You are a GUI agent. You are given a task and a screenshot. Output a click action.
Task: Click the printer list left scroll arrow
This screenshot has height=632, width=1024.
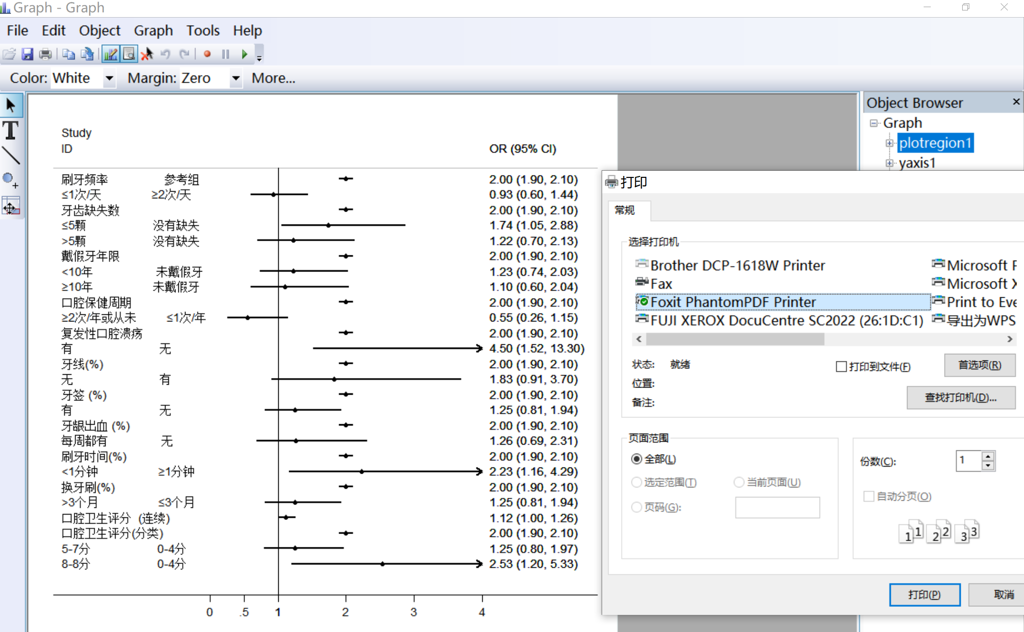639,339
